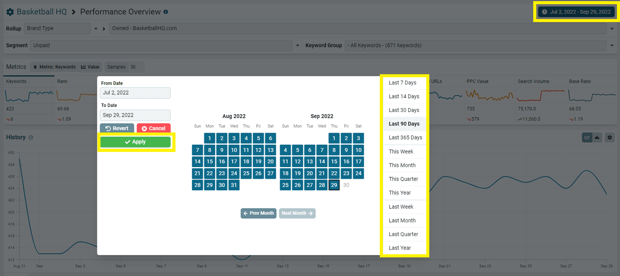The width and height of the screenshot is (620, 276).
Task: Click the disabled September 30 date
Action: pyautogui.click(x=346, y=185)
